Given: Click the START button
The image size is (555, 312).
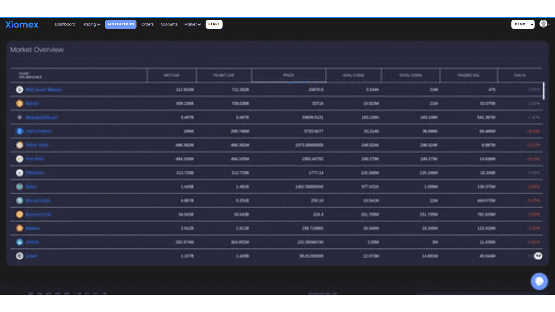Looking at the screenshot, I should coord(214,24).
